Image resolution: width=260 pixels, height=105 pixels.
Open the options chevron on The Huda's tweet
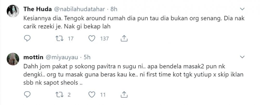coord(242,9)
